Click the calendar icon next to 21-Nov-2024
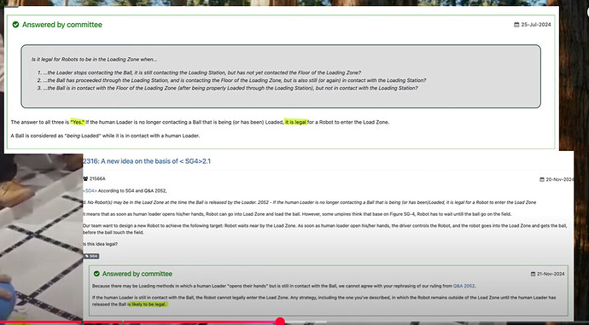 [x=533, y=274]
